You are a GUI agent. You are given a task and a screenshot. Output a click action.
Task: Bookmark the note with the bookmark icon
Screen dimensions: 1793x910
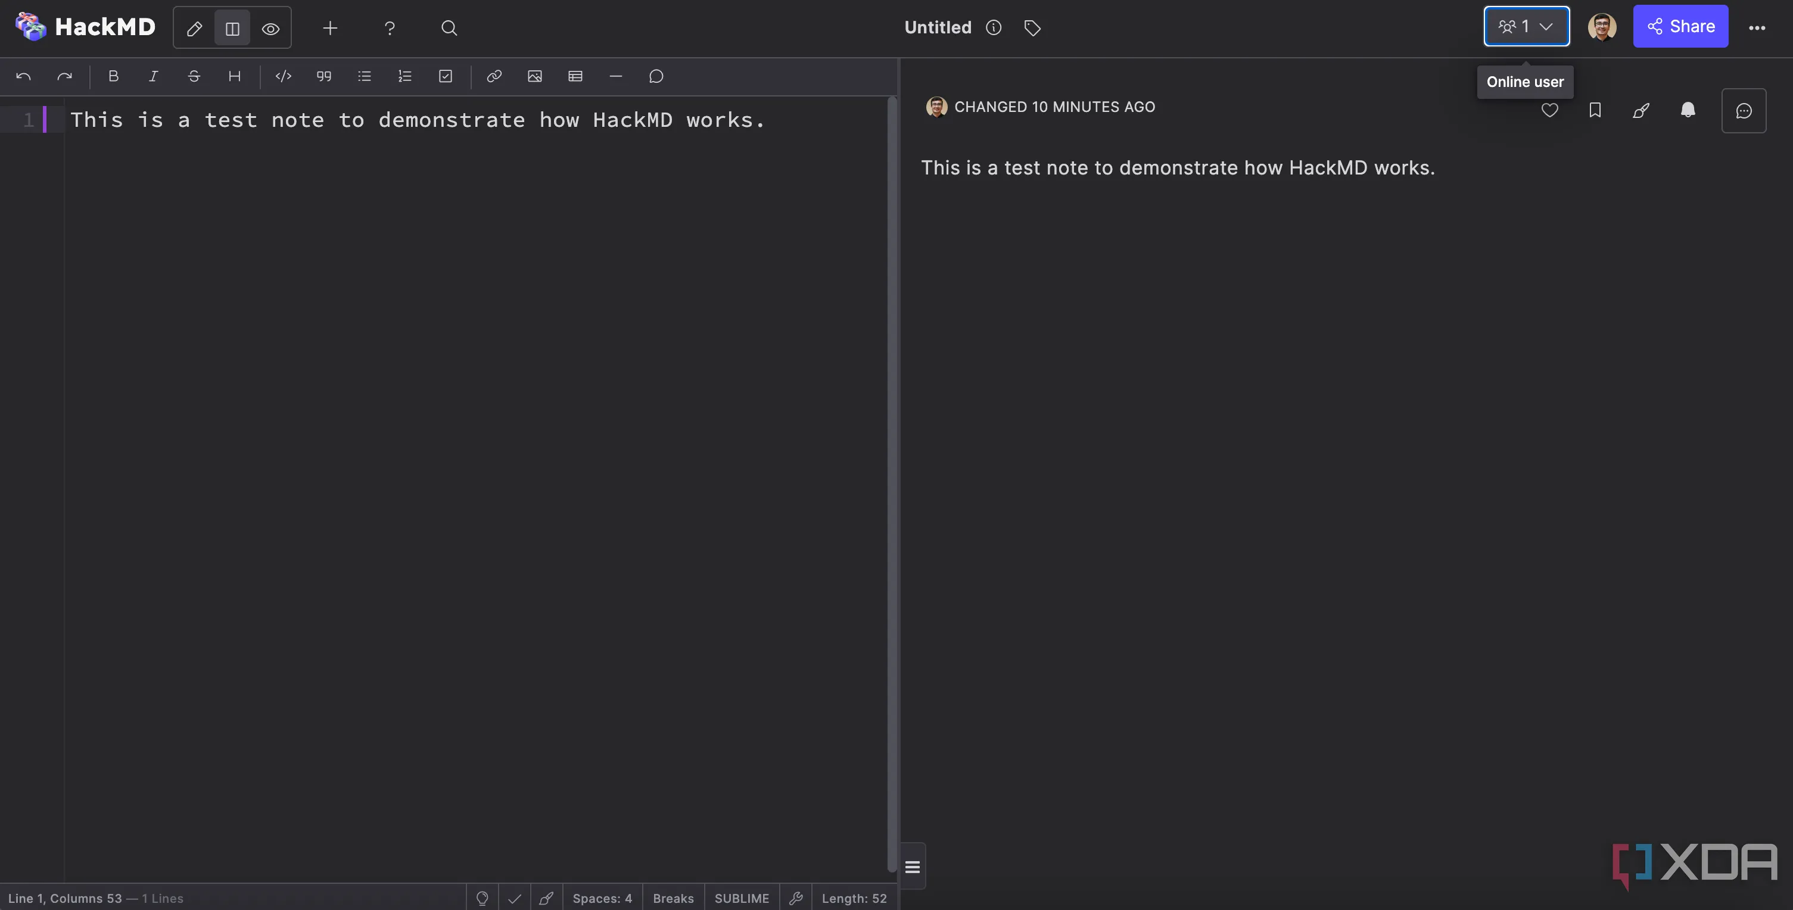1595,111
